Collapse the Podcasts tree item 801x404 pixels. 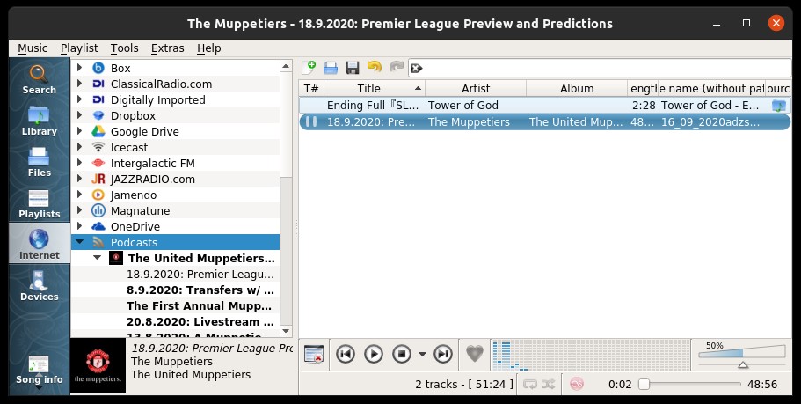pyautogui.click(x=79, y=242)
